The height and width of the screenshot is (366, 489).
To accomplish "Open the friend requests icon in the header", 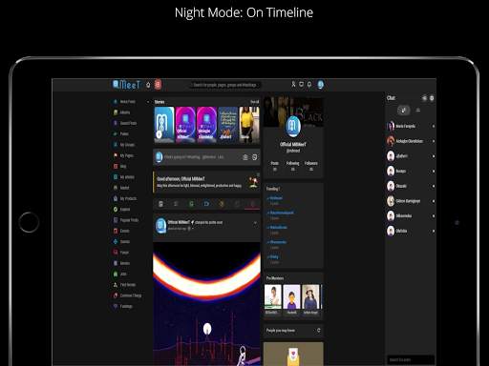I will (x=293, y=85).
